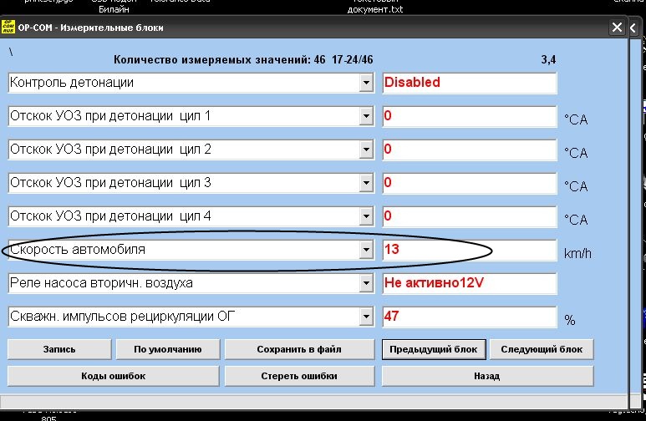Click 'Отскок УОЗ при детонации цил 2' text
The width and height of the screenshot is (646, 421).
coord(110,150)
